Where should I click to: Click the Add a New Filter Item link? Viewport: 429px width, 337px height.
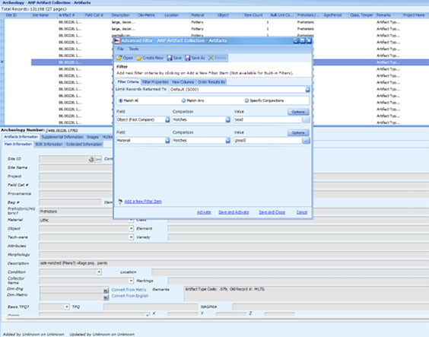[x=143, y=202]
